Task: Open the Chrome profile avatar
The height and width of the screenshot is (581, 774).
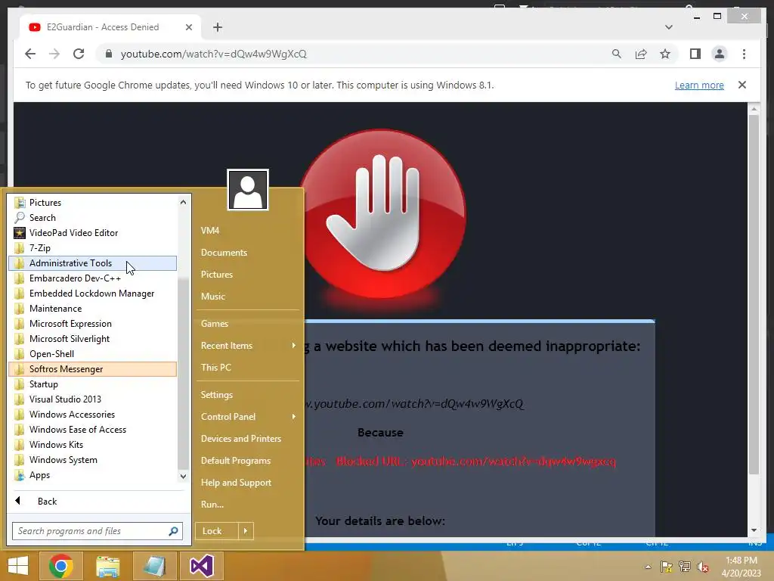Action: [720, 54]
